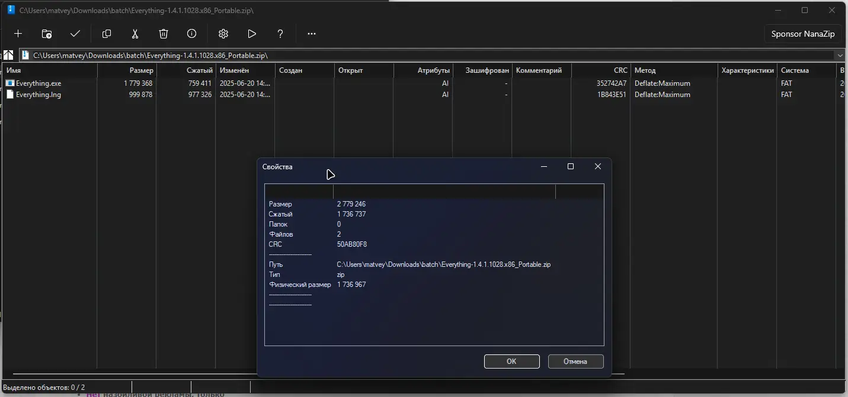Click Отмена in the Свойства dialog
This screenshot has height=397, width=848.
575,362
